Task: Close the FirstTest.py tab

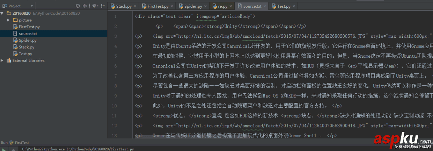Action: tap(172, 6)
